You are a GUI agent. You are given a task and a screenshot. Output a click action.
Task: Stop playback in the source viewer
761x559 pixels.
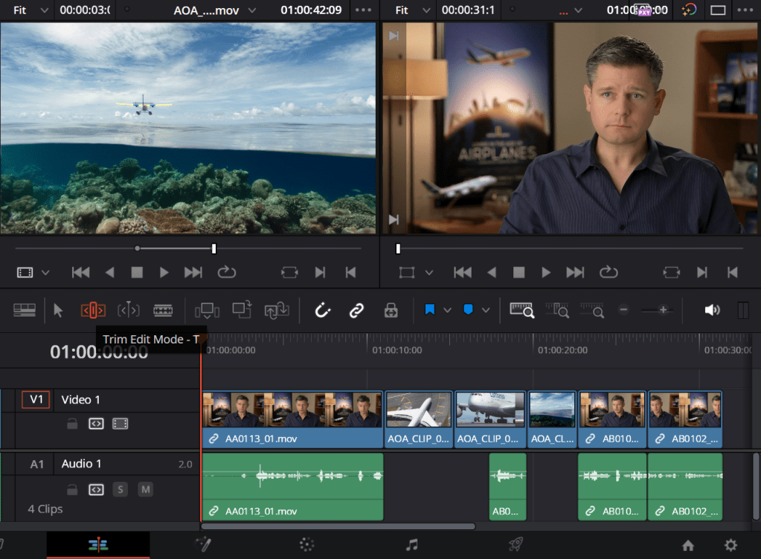tap(137, 273)
